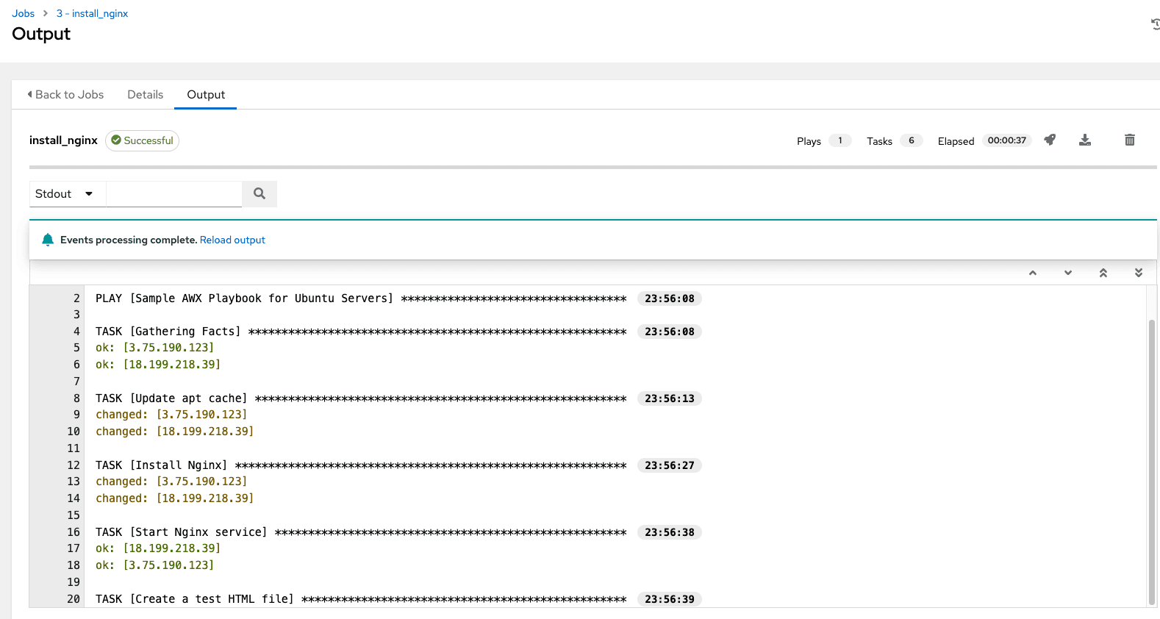
Task: Click line 13 changed: [3.75.190.123]
Action: 171,482
